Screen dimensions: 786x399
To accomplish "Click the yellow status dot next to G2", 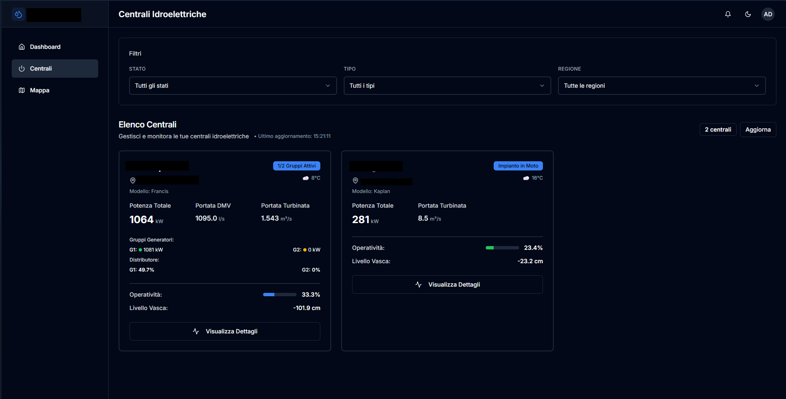I will click(x=304, y=249).
